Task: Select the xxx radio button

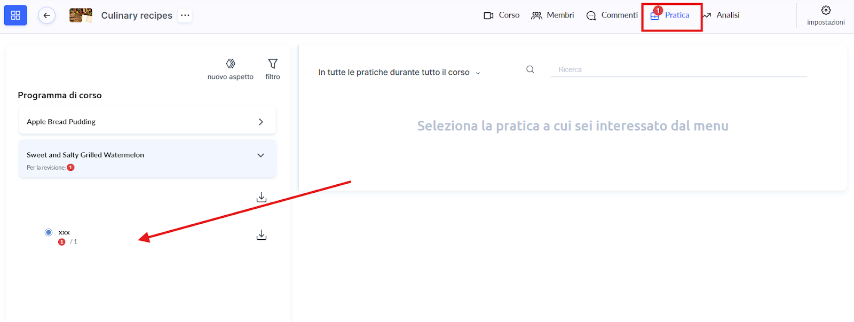Action: pyautogui.click(x=49, y=232)
